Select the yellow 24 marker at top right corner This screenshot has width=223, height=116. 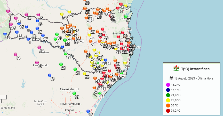pyautogui.click(x=125, y=5)
